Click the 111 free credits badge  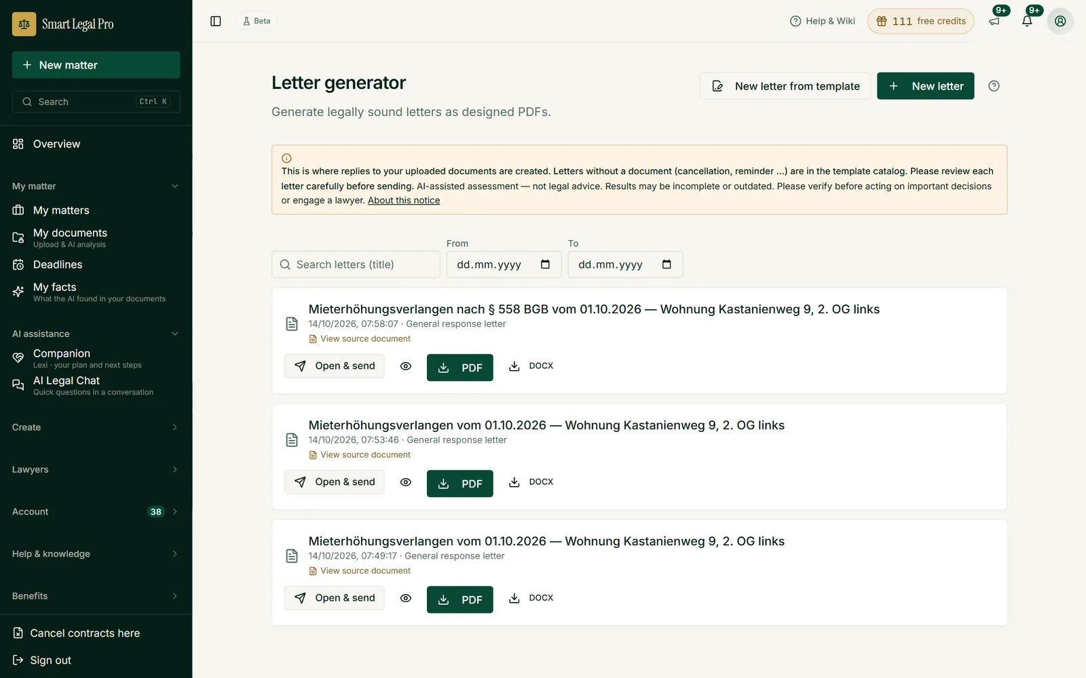pyautogui.click(x=920, y=21)
